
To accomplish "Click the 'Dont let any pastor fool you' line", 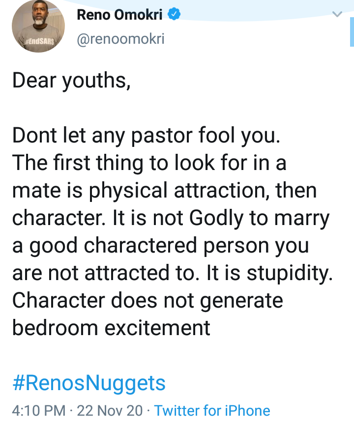I will [x=146, y=136].
